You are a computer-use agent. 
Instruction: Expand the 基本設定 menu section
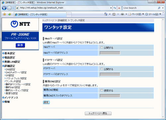point(9,53)
